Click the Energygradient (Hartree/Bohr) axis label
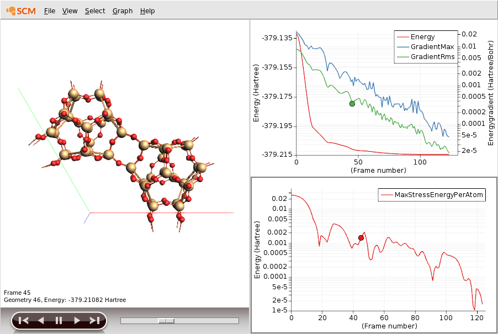The image size is (498, 334). [491, 93]
